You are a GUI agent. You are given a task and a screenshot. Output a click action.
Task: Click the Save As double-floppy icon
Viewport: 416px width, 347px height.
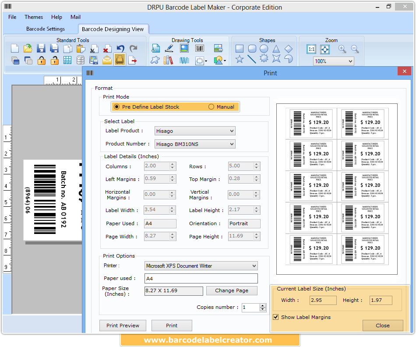(x=54, y=49)
